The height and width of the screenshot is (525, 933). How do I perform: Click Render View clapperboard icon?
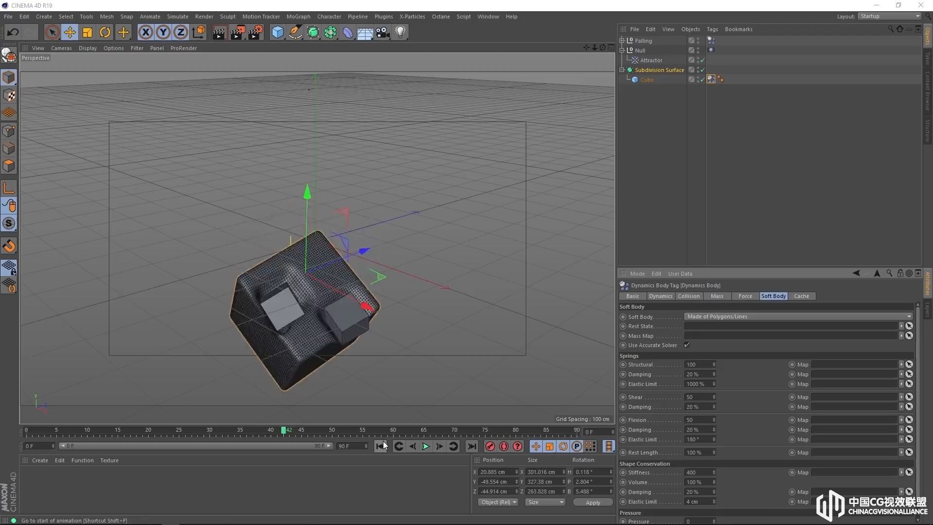tap(220, 33)
